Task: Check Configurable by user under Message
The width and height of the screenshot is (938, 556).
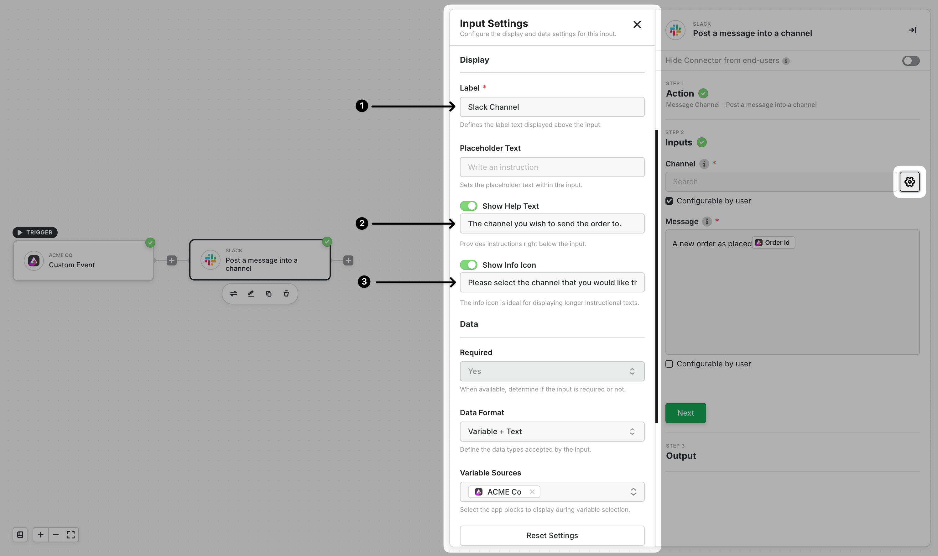Action: click(x=669, y=364)
